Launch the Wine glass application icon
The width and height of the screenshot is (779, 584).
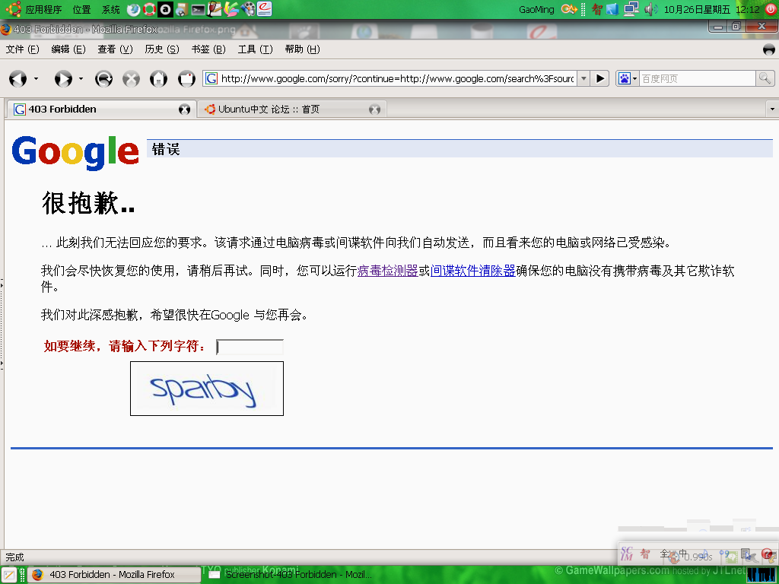(x=215, y=9)
